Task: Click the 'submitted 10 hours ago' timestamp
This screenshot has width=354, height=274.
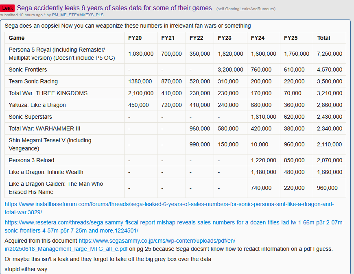Action: point(22,15)
